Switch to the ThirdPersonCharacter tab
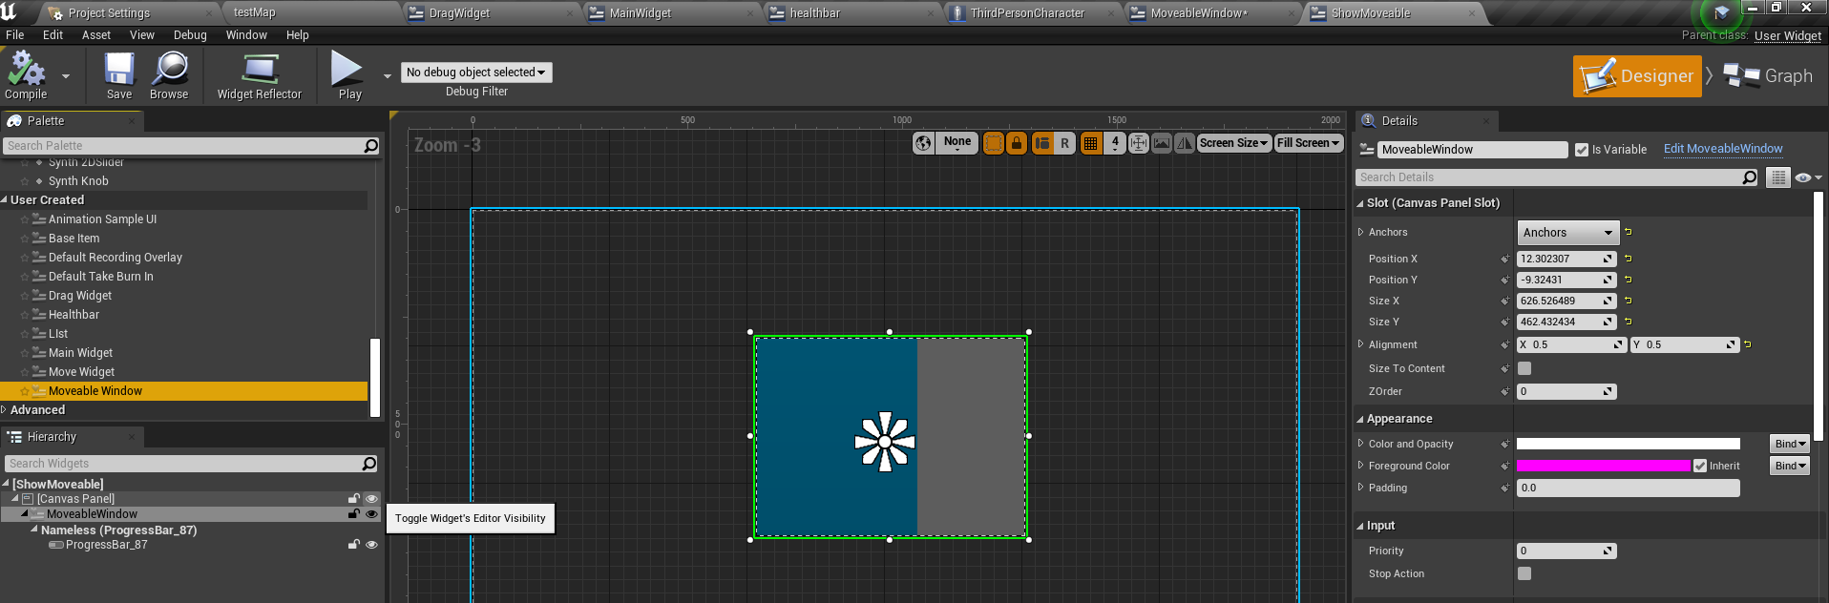This screenshot has height=603, width=1829. tap(1027, 13)
